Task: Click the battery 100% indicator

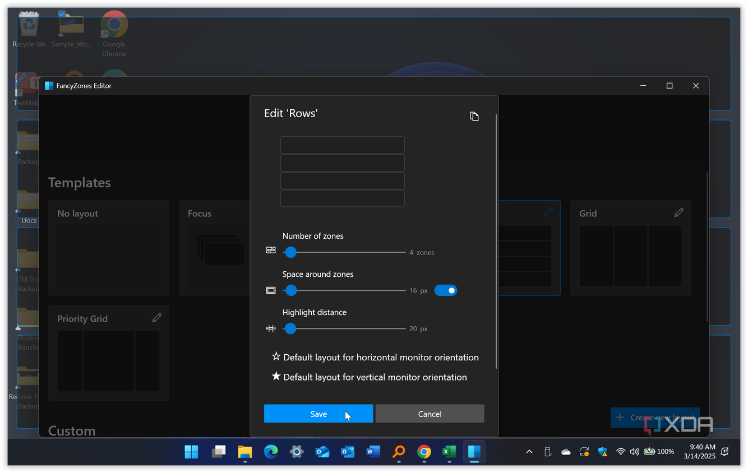Action: pos(659,452)
